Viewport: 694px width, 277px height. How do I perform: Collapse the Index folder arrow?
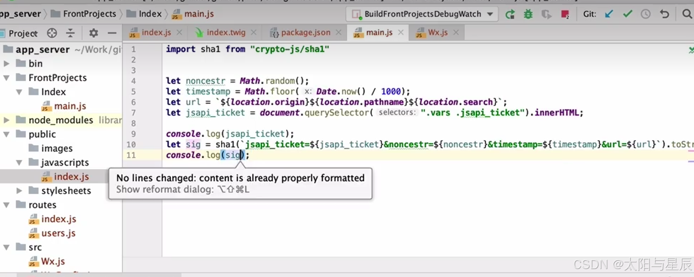[x=19, y=92]
